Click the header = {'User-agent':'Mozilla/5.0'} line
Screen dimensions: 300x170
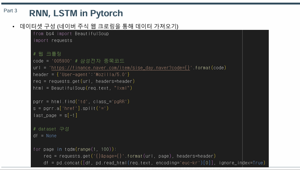81,75
